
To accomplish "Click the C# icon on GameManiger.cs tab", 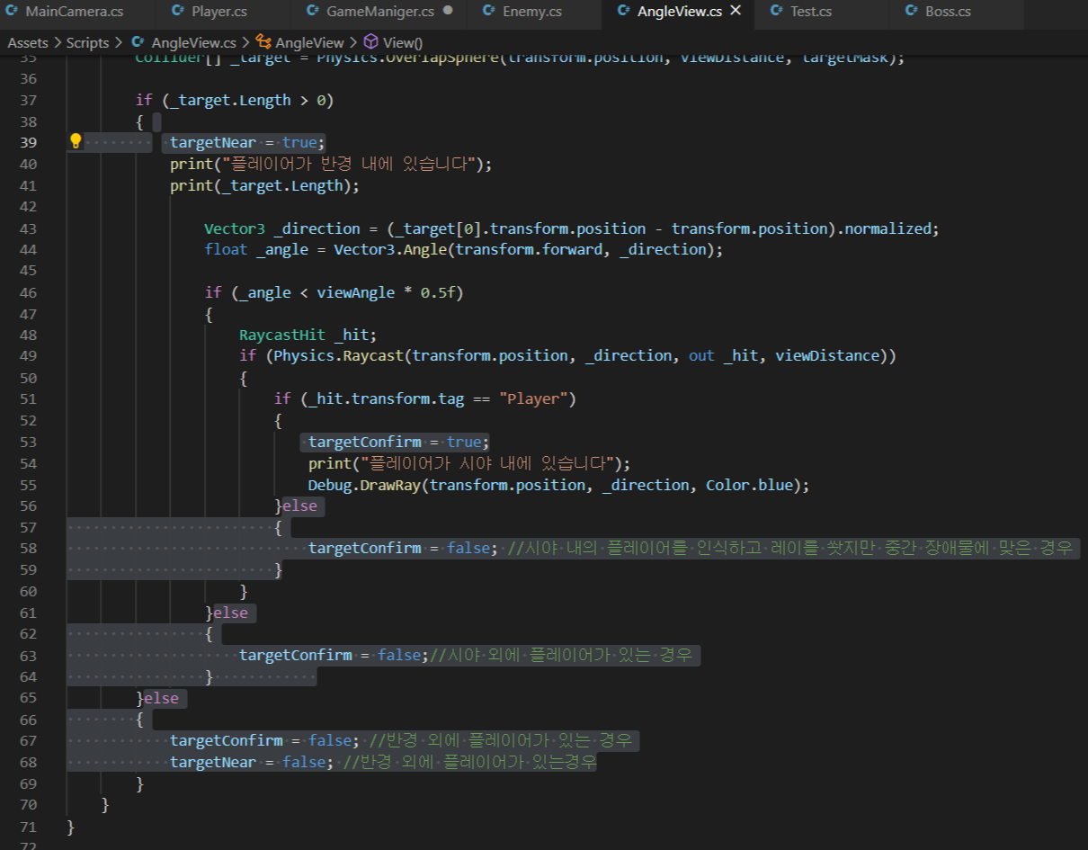I will 312,12.
